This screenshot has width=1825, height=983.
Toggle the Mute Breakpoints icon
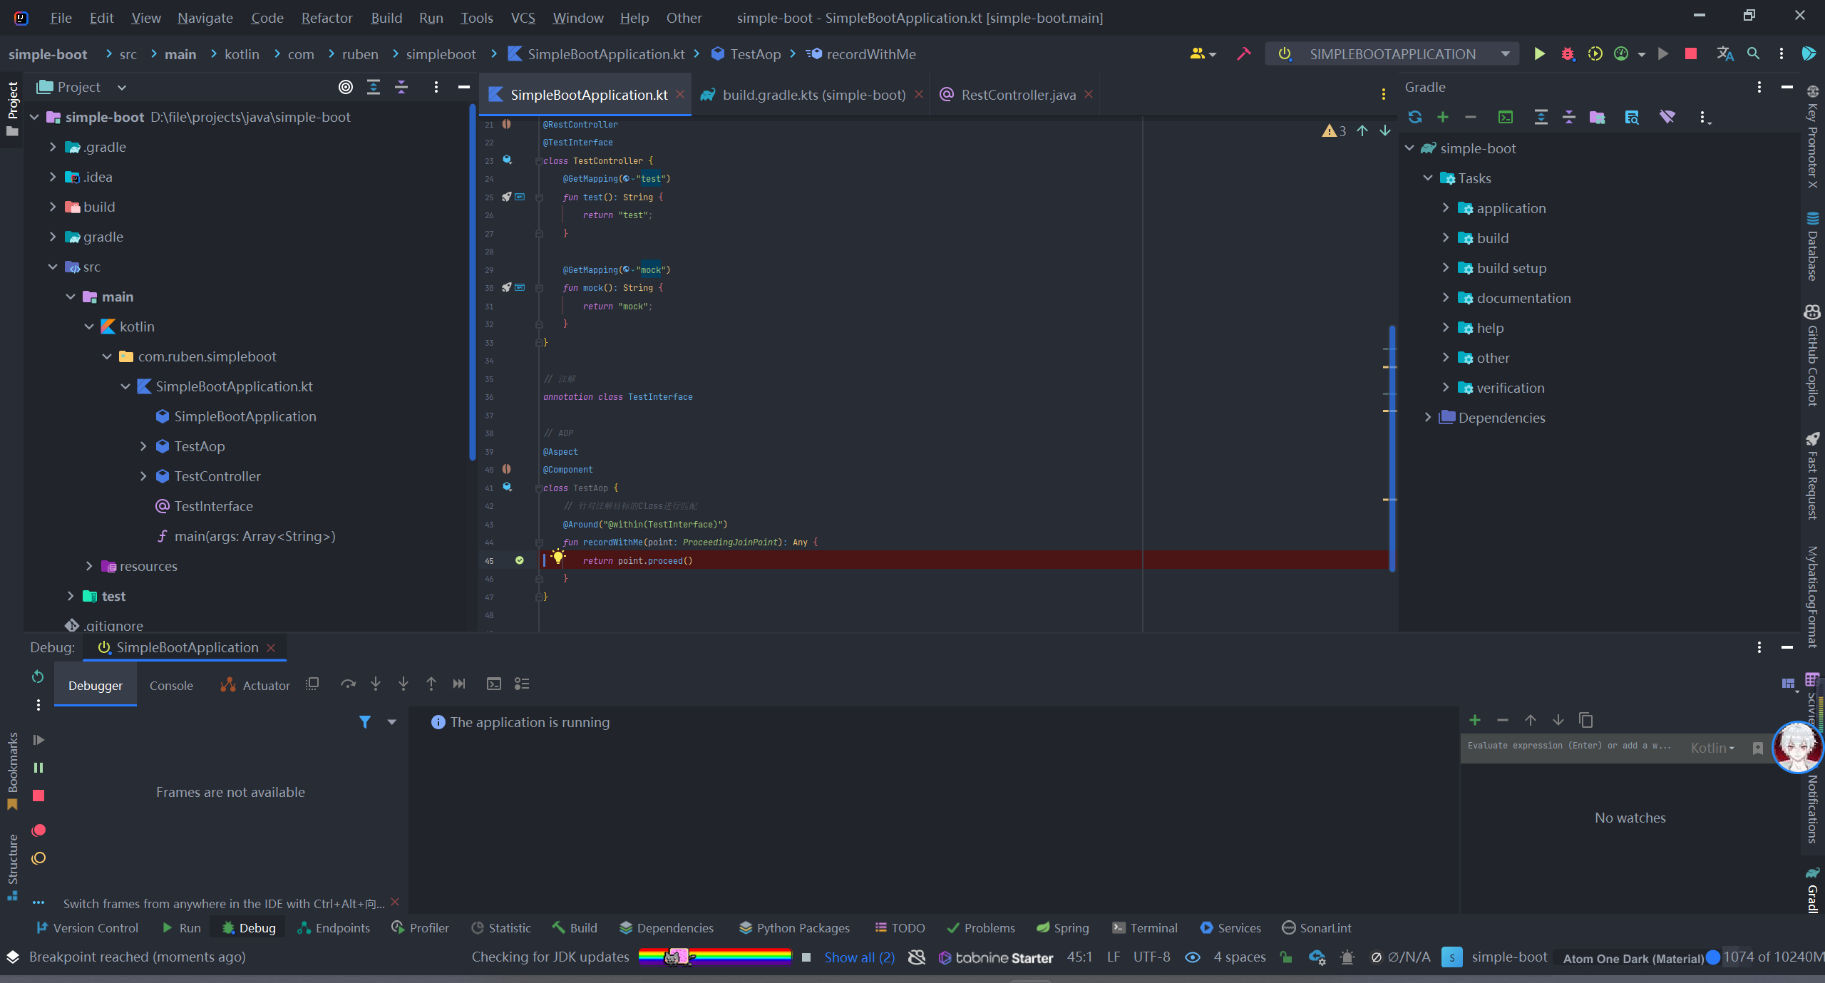point(38,858)
